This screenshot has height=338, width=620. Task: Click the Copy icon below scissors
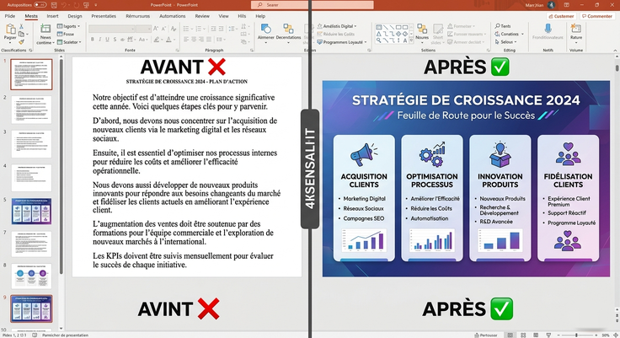click(x=21, y=34)
